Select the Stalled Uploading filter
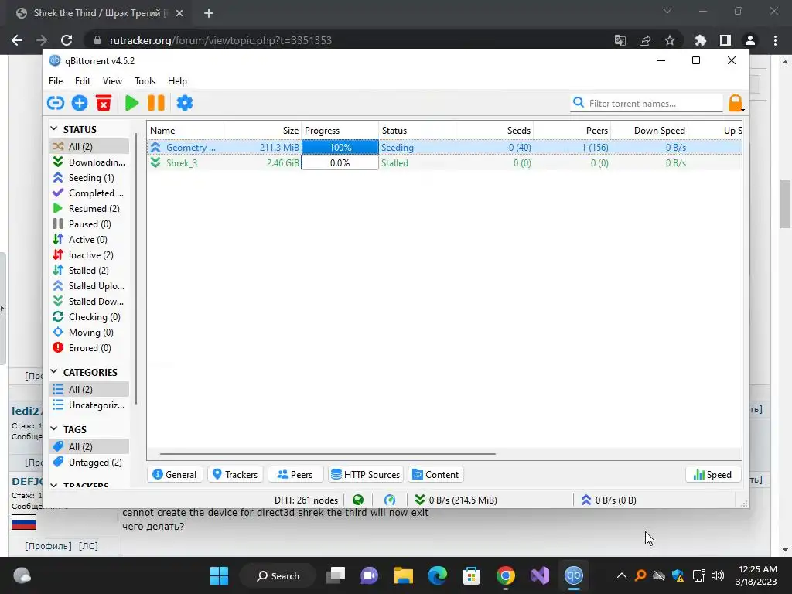This screenshot has width=792, height=594. pos(90,286)
